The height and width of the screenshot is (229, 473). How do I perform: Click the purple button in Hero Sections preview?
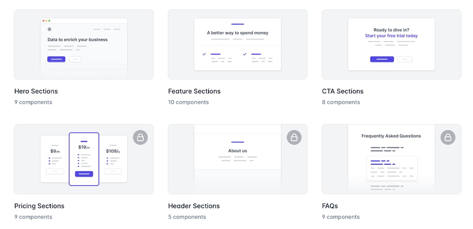pos(56,59)
